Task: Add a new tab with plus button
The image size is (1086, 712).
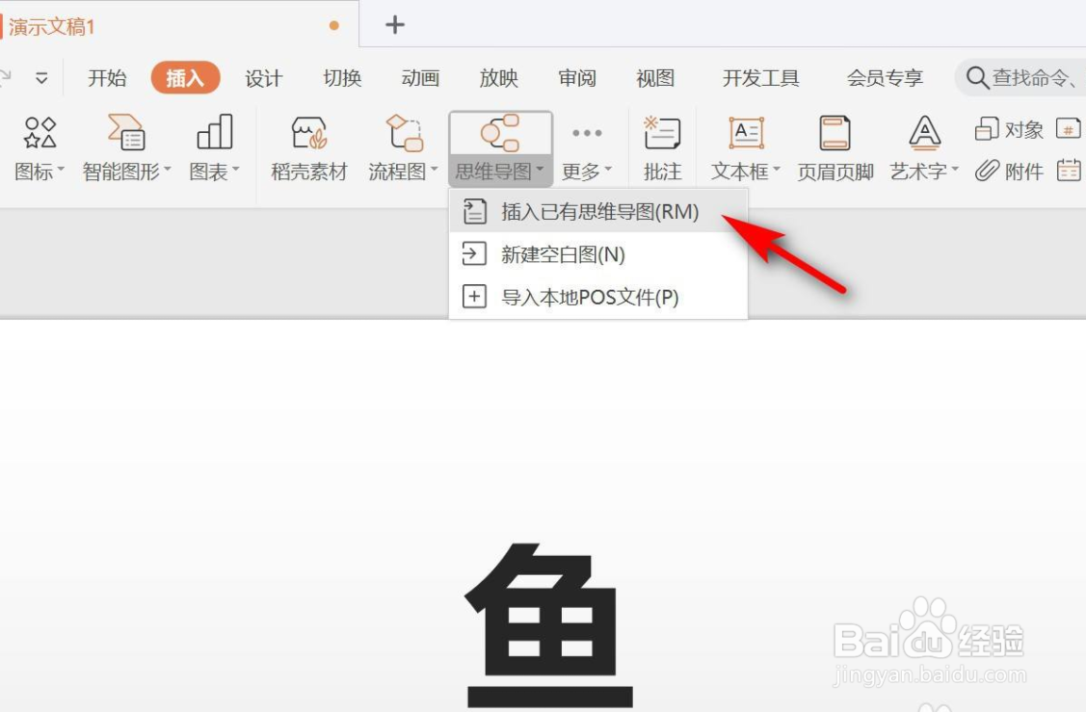Action: (x=395, y=25)
